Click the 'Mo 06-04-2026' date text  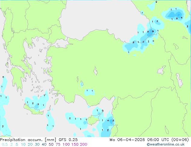[127, 140]
